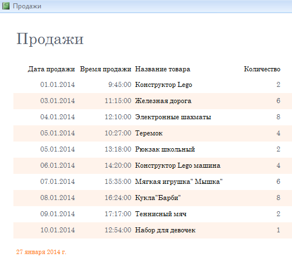Select the product Железная дорога
This screenshot has height=263, width=292.
click(163, 101)
